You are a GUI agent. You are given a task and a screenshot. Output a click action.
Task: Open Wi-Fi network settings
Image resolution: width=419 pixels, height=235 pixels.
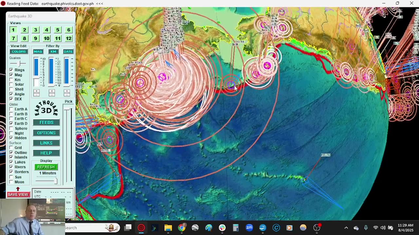pos(375,228)
